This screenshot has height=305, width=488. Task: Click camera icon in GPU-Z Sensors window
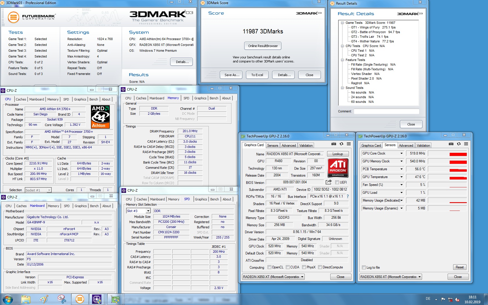tap(451, 144)
